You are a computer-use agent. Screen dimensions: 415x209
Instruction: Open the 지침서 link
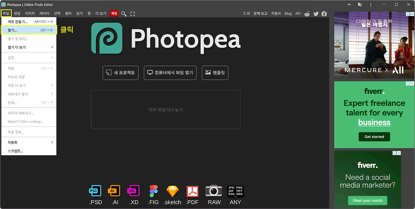(276, 14)
